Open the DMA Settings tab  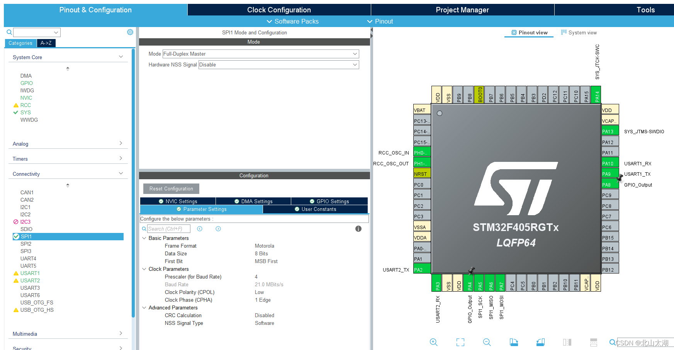point(253,201)
